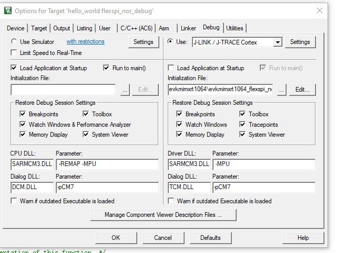
Task: Click the J-LINK Settings button
Action: click(x=300, y=42)
